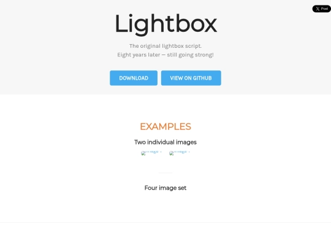The height and width of the screenshot is (248, 331).
Task: Click the word 'Post' in share button
Action: [324, 9]
